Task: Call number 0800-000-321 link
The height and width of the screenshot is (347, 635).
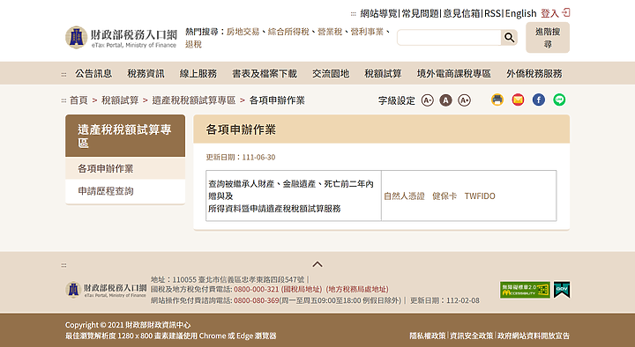Action: [x=257, y=290]
